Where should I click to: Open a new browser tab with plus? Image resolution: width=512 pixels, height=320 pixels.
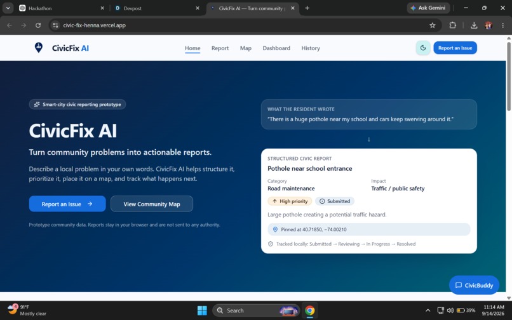point(307,8)
